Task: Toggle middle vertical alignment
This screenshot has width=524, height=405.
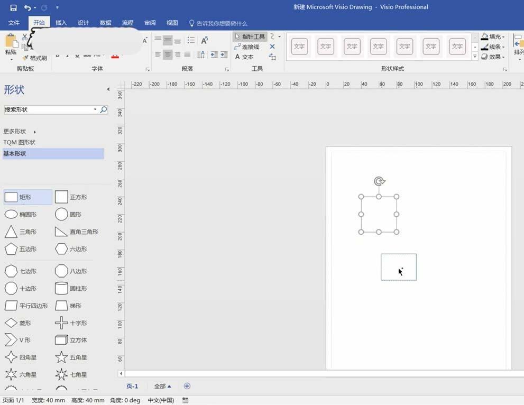Action: (168, 40)
